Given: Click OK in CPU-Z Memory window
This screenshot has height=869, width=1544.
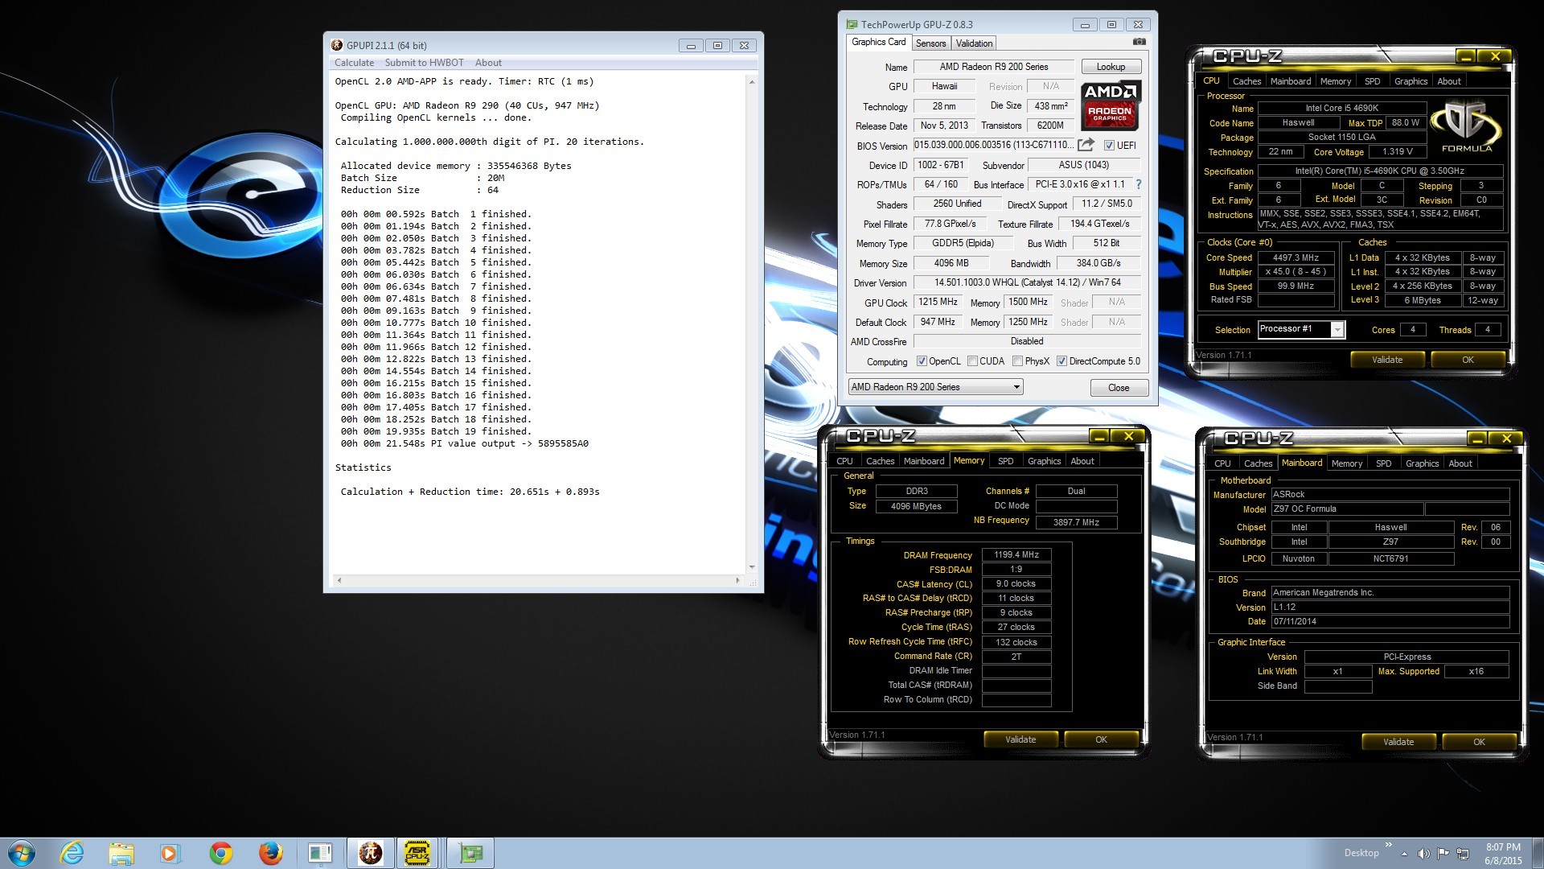Looking at the screenshot, I should [1101, 739].
